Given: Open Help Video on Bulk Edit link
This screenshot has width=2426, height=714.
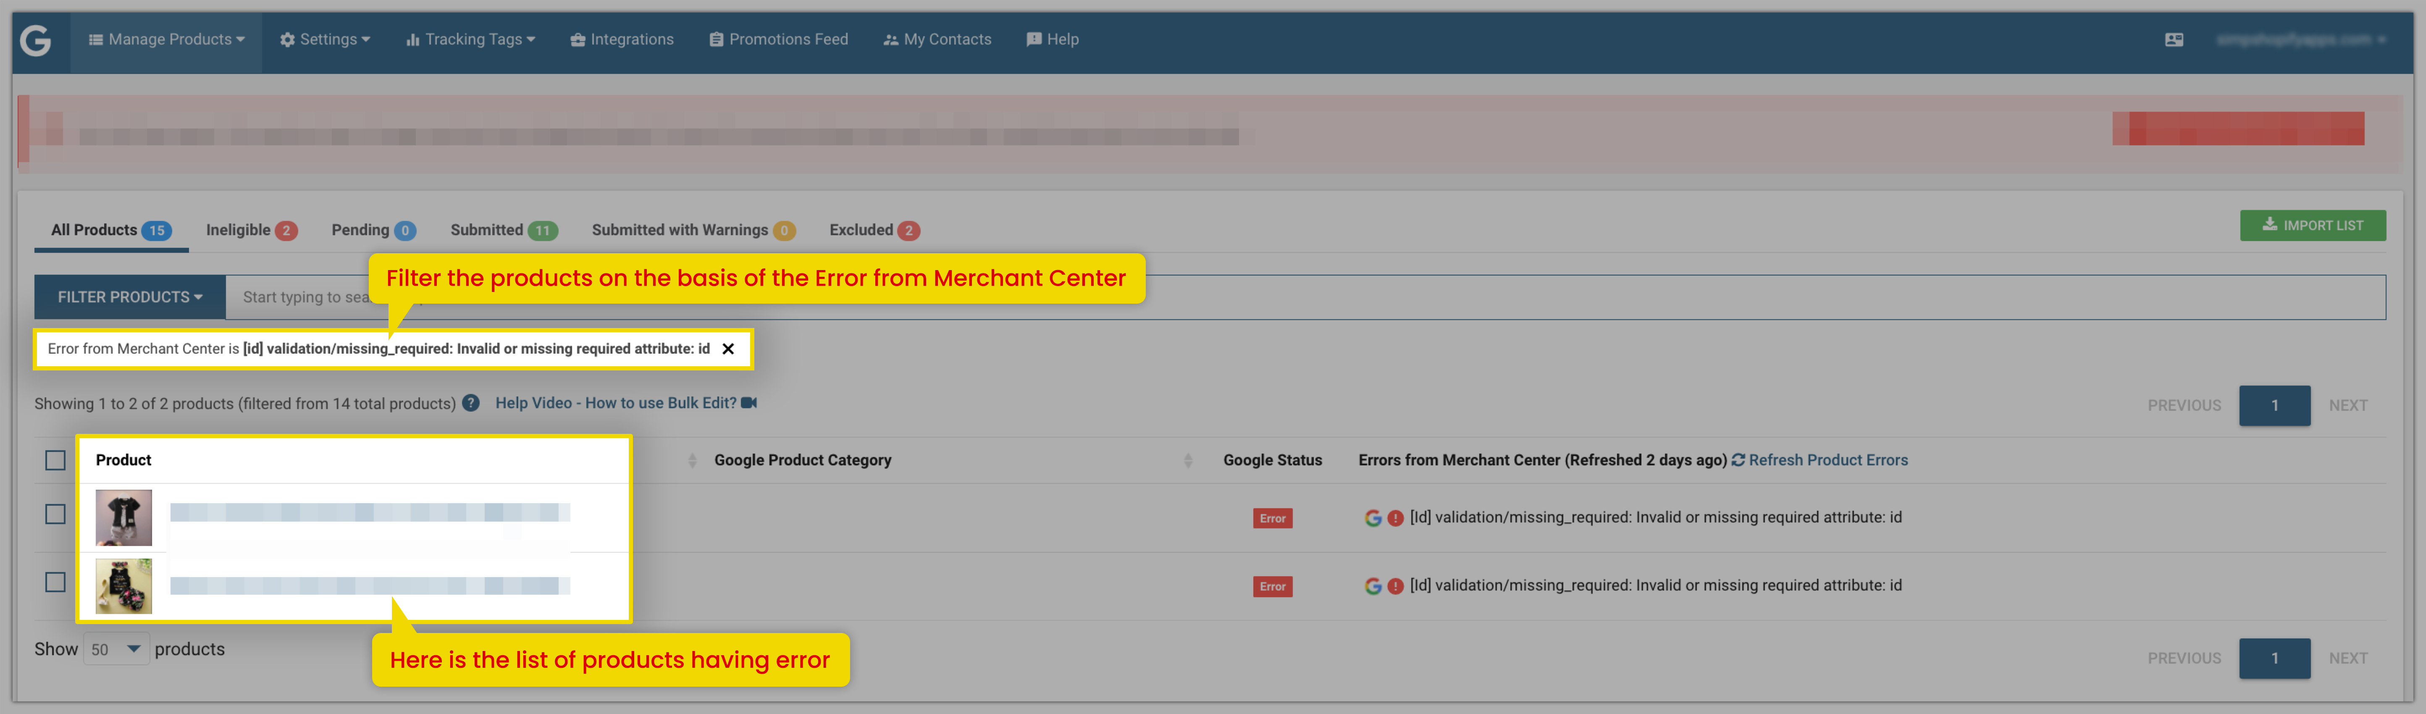Looking at the screenshot, I should [616, 403].
